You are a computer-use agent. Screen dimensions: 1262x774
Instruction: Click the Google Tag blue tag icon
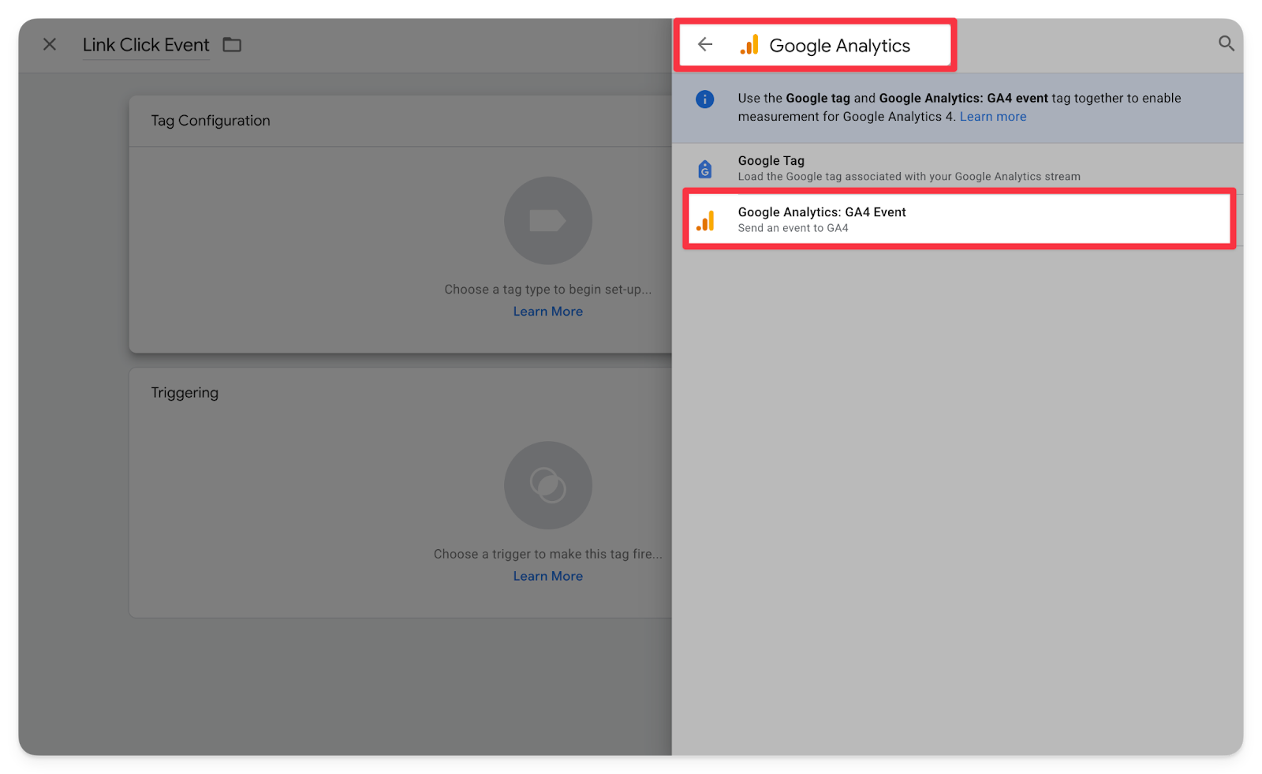click(704, 169)
